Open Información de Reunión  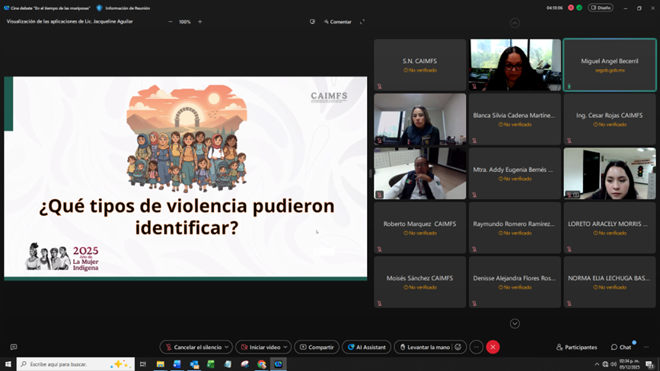(x=123, y=8)
